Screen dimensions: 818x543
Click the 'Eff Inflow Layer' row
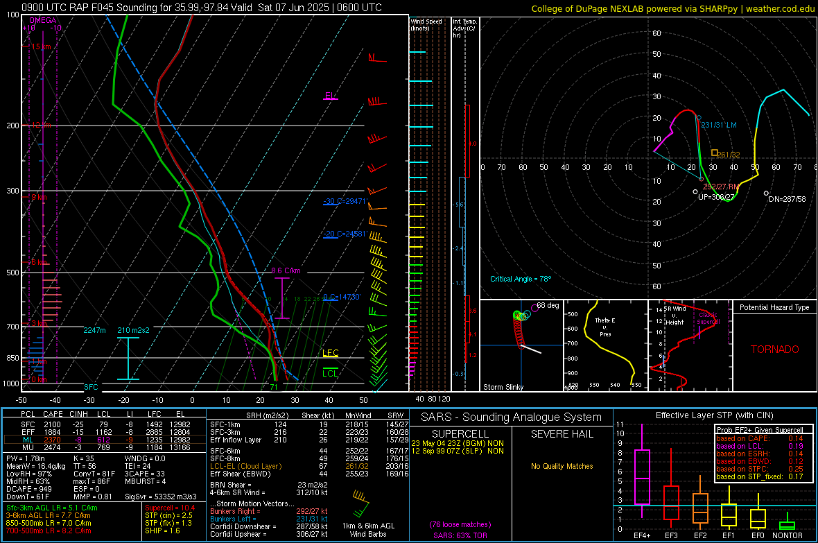309,440
